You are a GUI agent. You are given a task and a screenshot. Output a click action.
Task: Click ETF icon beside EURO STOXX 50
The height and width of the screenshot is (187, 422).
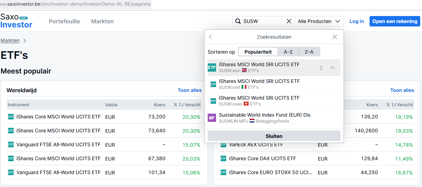point(223,172)
